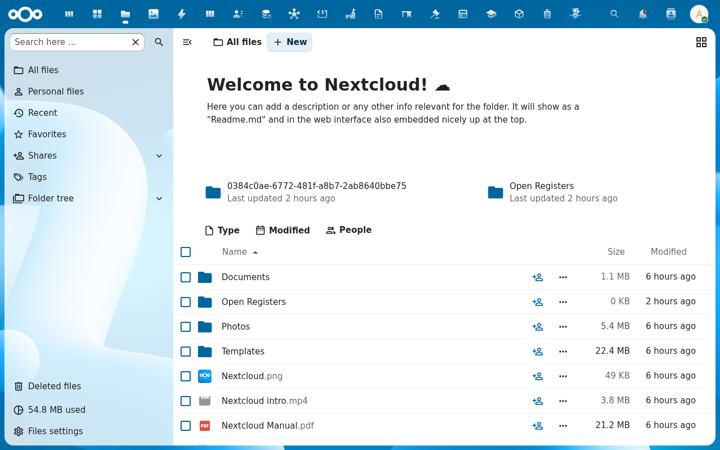Click the share icon for Nextcloud Manual.pdf
720x450 pixels.
(538, 426)
